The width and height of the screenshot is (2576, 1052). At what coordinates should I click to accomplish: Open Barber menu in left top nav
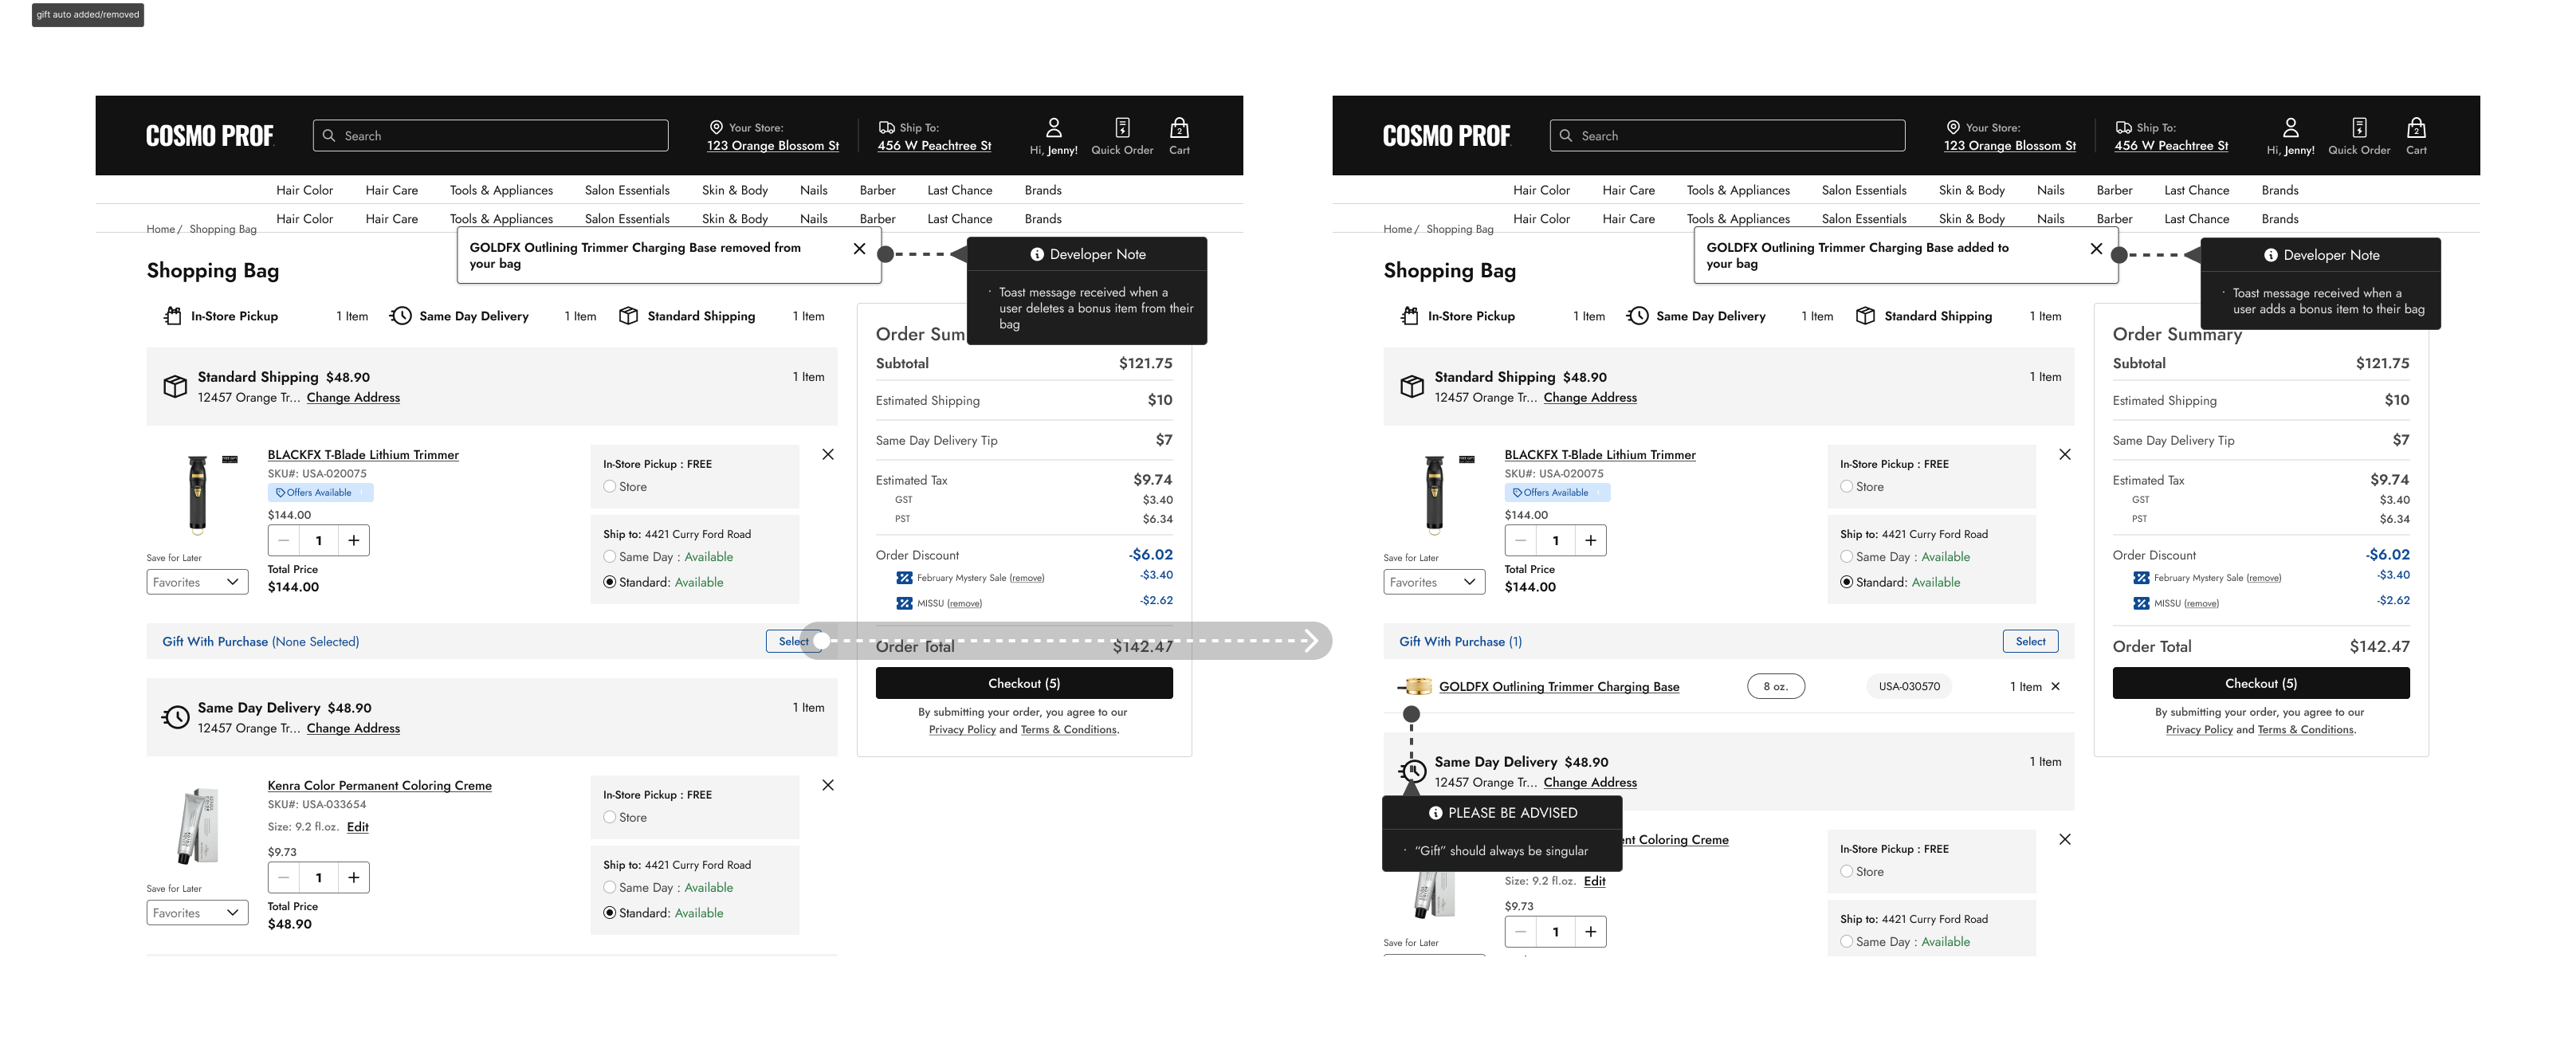[877, 190]
